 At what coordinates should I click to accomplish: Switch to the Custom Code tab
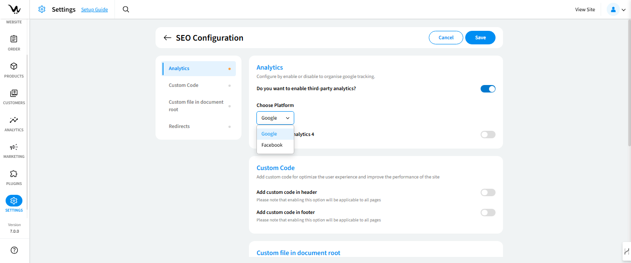click(x=184, y=85)
